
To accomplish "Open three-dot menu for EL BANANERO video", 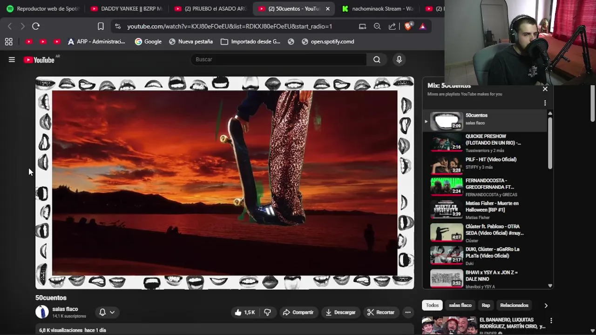I will tap(551, 321).
